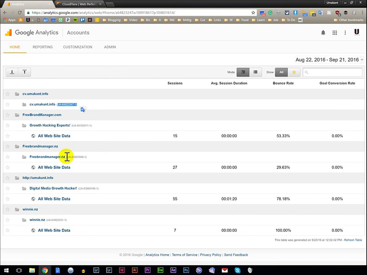Viewport: 367px width, 275px height.
Task: Star the http://umakant.info account
Action: click(x=8, y=178)
